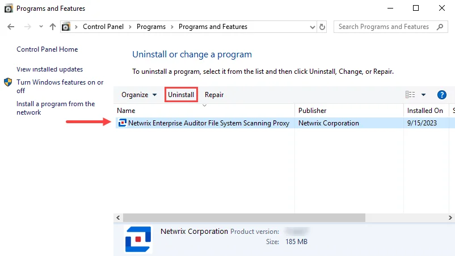Click the Windows features shield icon

click(8, 82)
